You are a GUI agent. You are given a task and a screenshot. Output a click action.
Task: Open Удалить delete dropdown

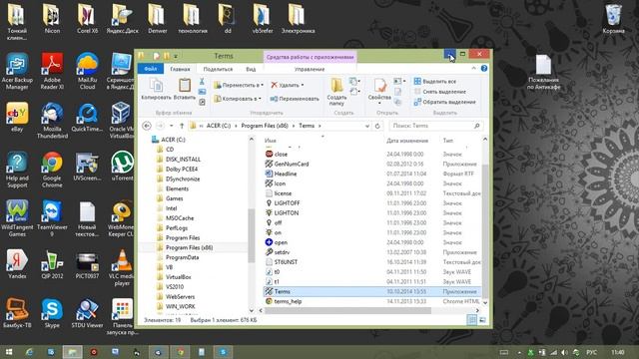tap(288, 85)
